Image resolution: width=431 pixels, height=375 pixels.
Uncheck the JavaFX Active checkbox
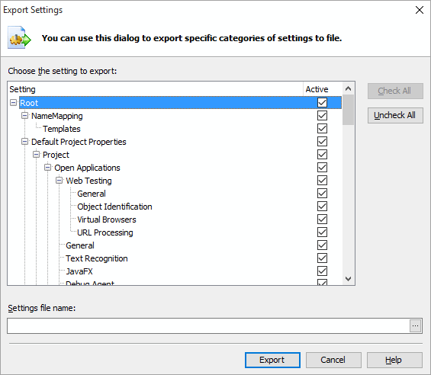[x=322, y=271]
